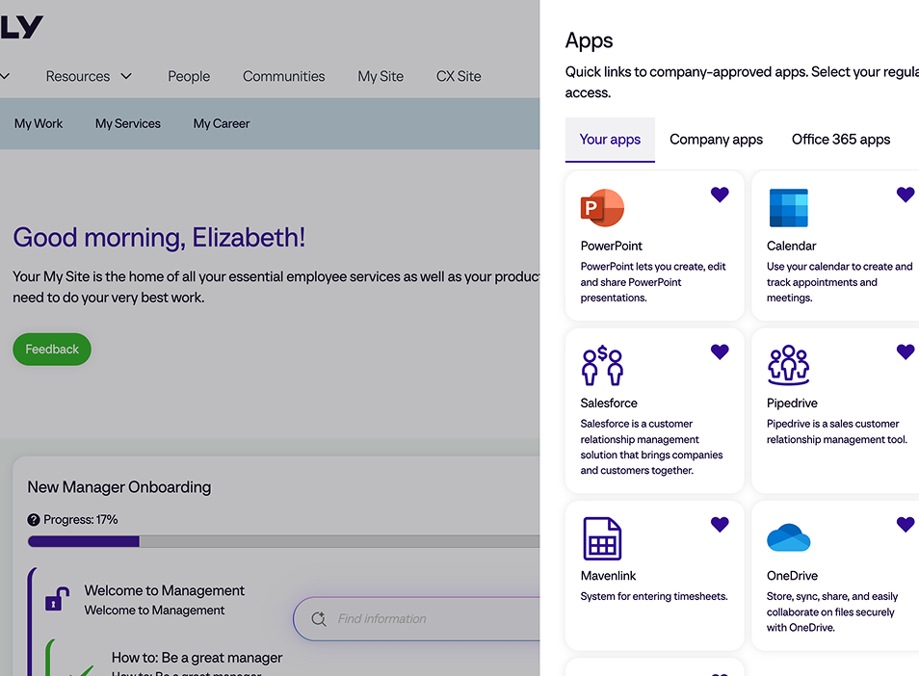Click the OneDrive app title

click(x=792, y=576)
